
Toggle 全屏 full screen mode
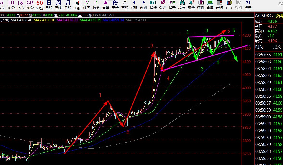[210, 5]
